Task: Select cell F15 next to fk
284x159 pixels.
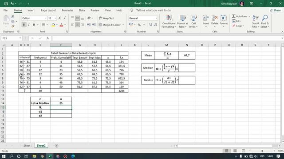Action: [61, 107]
